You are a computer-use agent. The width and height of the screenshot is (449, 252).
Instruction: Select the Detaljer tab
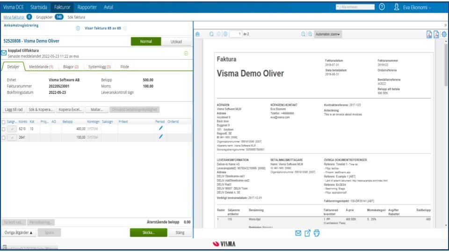click(x=13, y=67)
